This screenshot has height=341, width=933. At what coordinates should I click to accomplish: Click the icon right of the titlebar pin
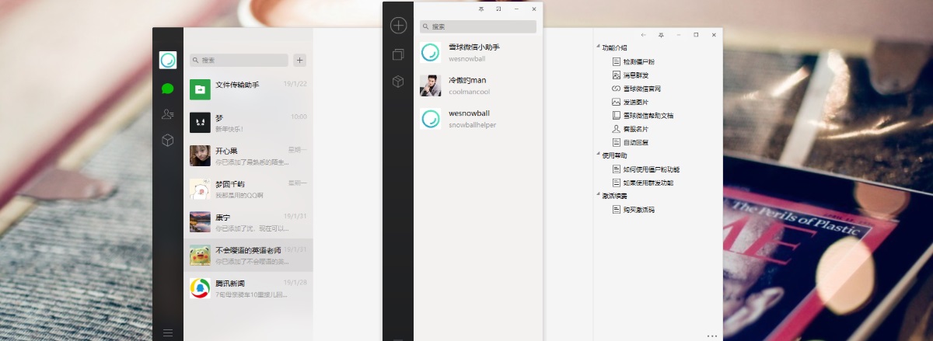tap(498, 9)
